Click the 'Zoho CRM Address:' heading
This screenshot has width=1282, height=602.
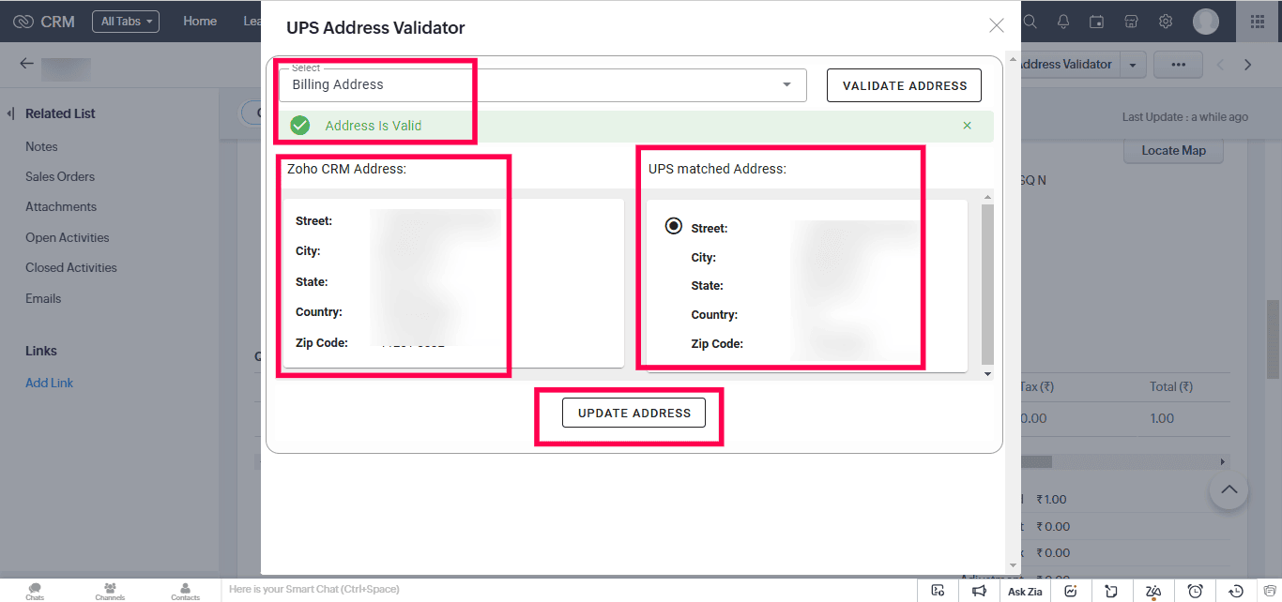coord(346,169)
